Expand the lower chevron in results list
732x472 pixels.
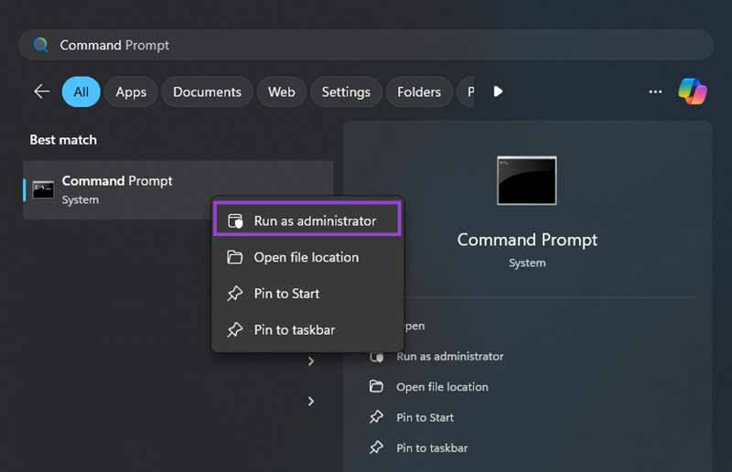(x=311, y=401)
